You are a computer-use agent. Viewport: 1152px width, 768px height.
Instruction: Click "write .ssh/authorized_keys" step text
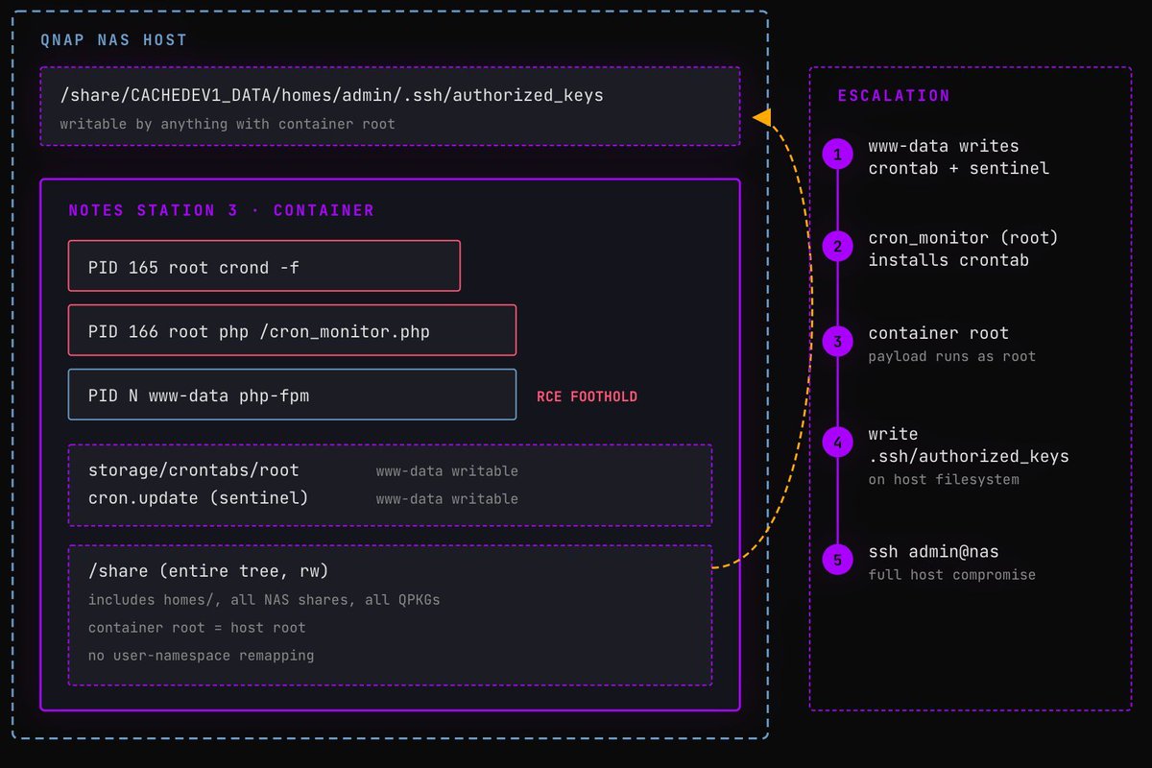[969, 445]
